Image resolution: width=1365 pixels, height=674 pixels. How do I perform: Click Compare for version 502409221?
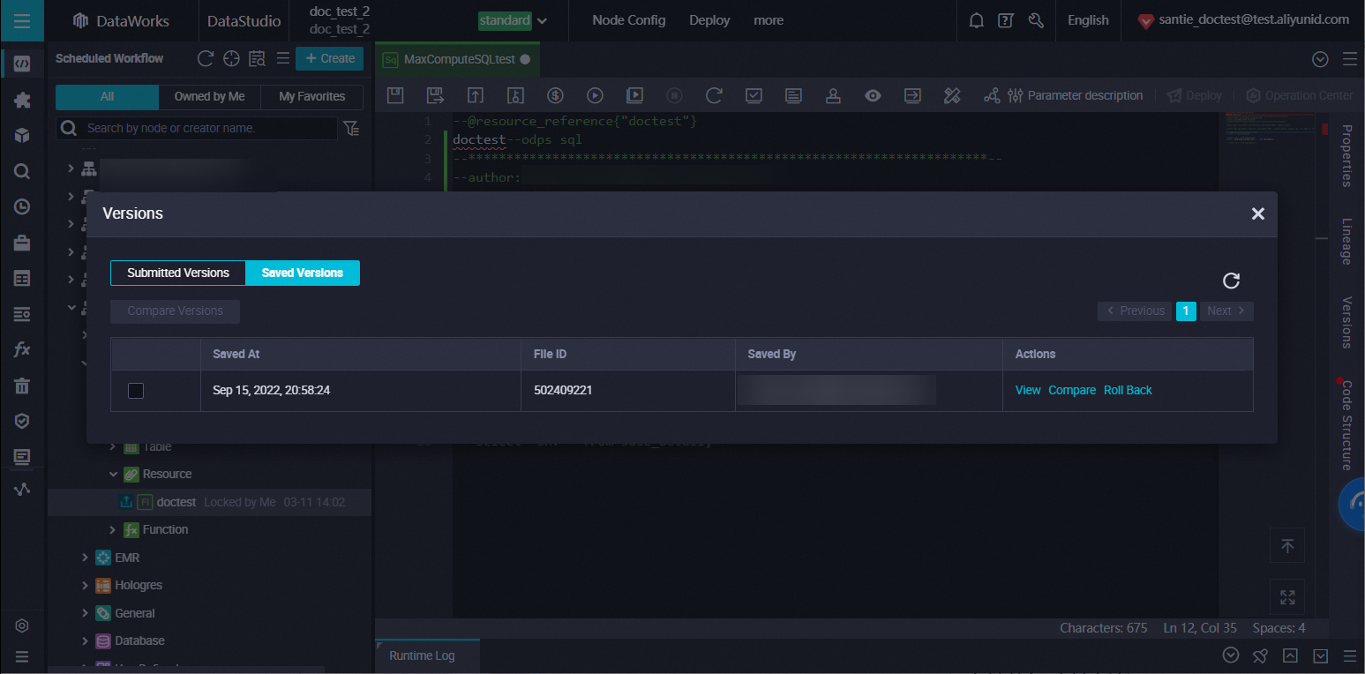coord(1072,390)
